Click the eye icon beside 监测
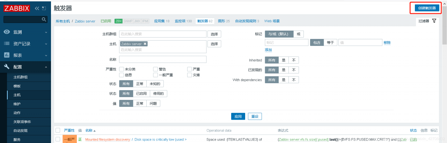This screenshot has width=447, height=143. click(7, 32)
